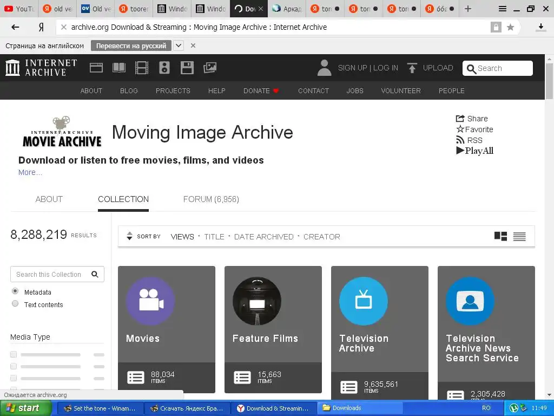Click SIGN UP | LOG IN link
The width and height of the screenshot is (554, 416).
pos(368,68)
